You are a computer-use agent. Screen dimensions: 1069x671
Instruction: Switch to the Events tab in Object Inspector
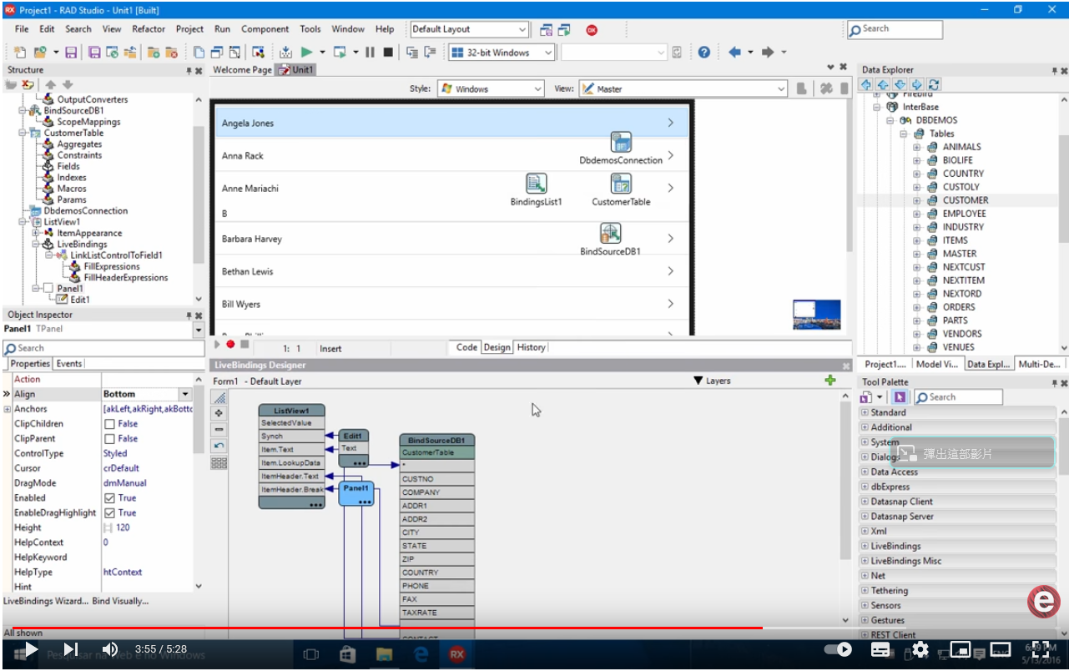[x=68, y=364]
